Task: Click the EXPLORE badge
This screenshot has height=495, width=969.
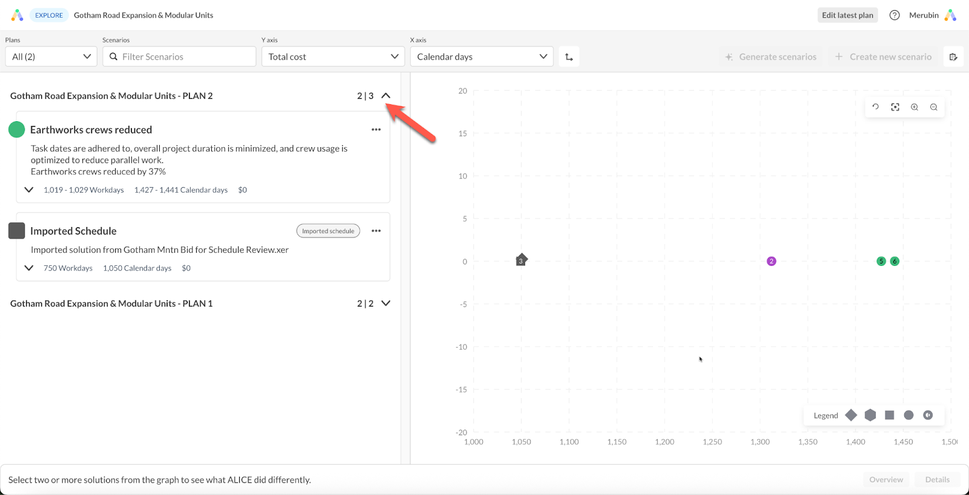Action: pos(49,15)
